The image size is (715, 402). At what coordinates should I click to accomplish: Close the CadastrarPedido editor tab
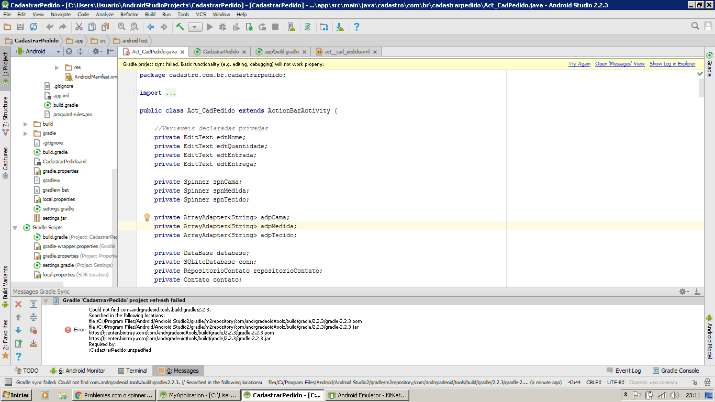pos(244,52)
